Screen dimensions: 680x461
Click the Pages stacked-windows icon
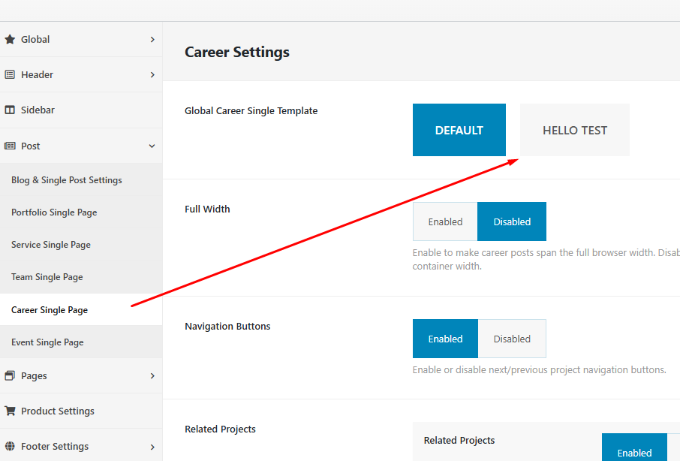[10, 375]
